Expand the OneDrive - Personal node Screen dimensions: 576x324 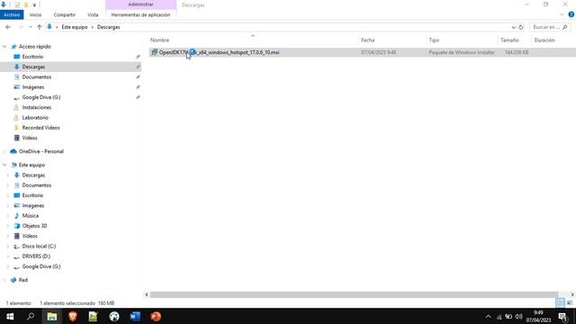click(x=4, y=151)
